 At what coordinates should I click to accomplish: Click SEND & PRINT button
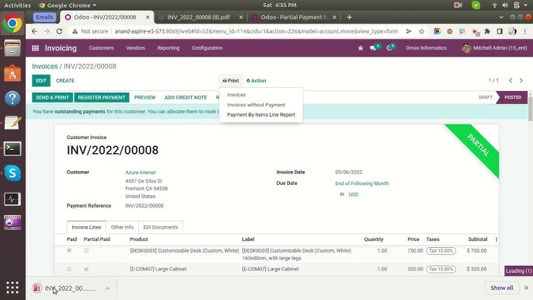(52, 97)
